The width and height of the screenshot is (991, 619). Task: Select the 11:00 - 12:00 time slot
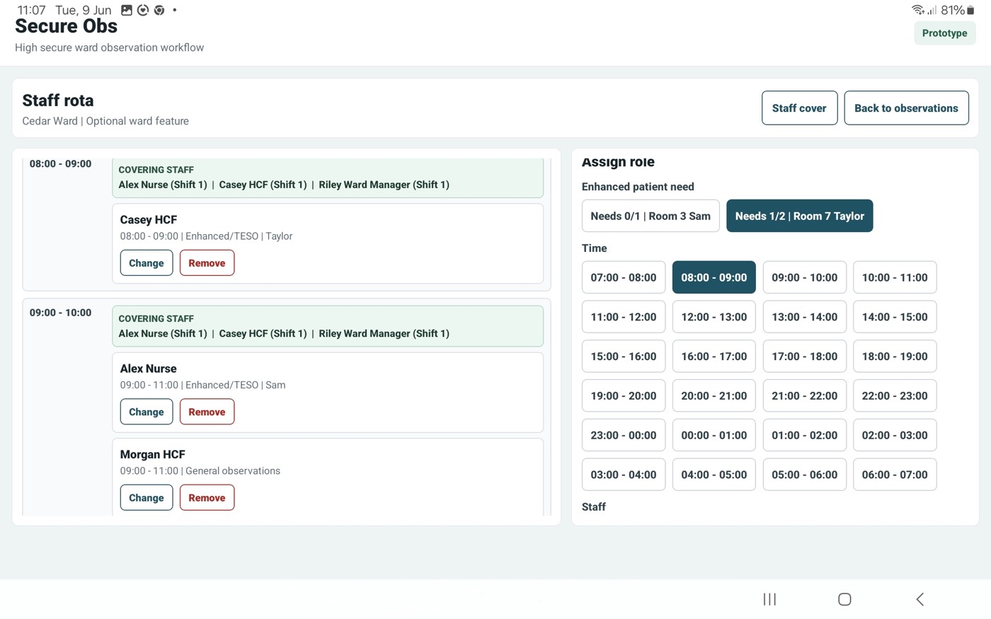pos(623,317)
